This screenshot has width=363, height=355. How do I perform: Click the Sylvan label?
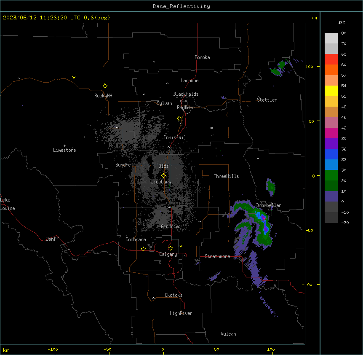[x=164, y=103]
